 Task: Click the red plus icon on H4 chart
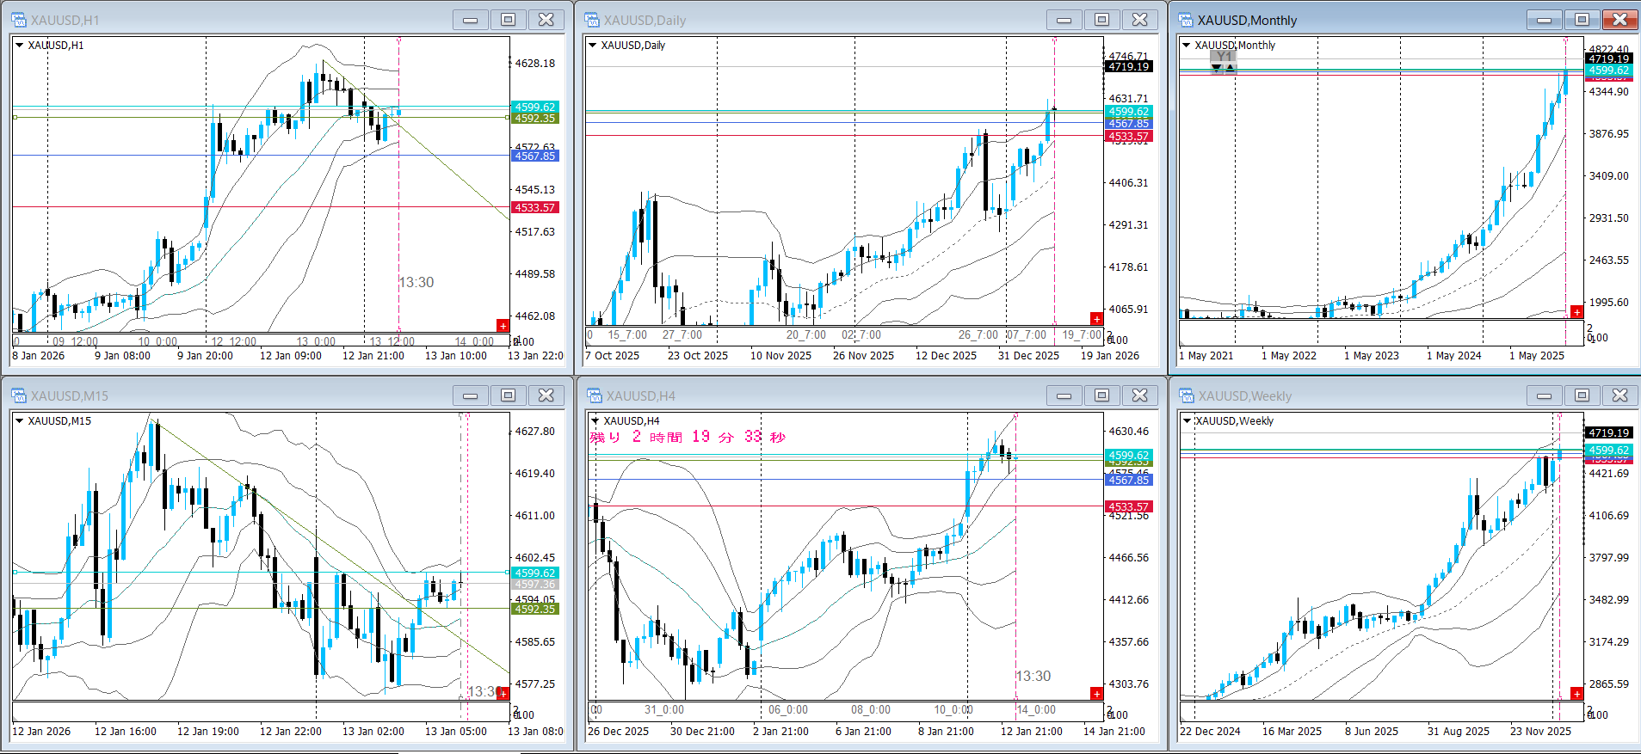pos(1096,693)
